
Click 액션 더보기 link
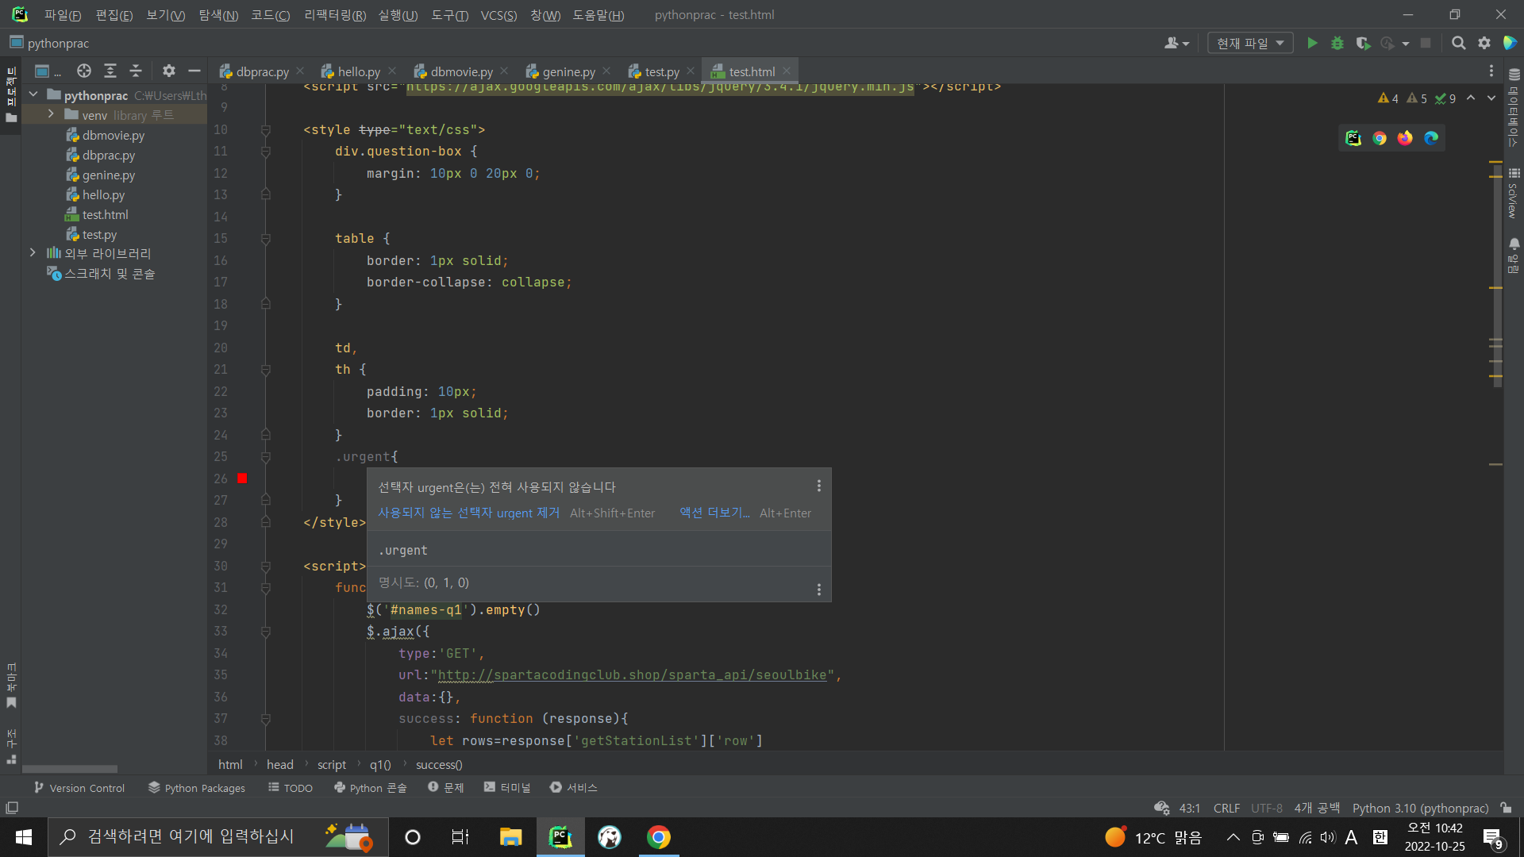[714, 513]
